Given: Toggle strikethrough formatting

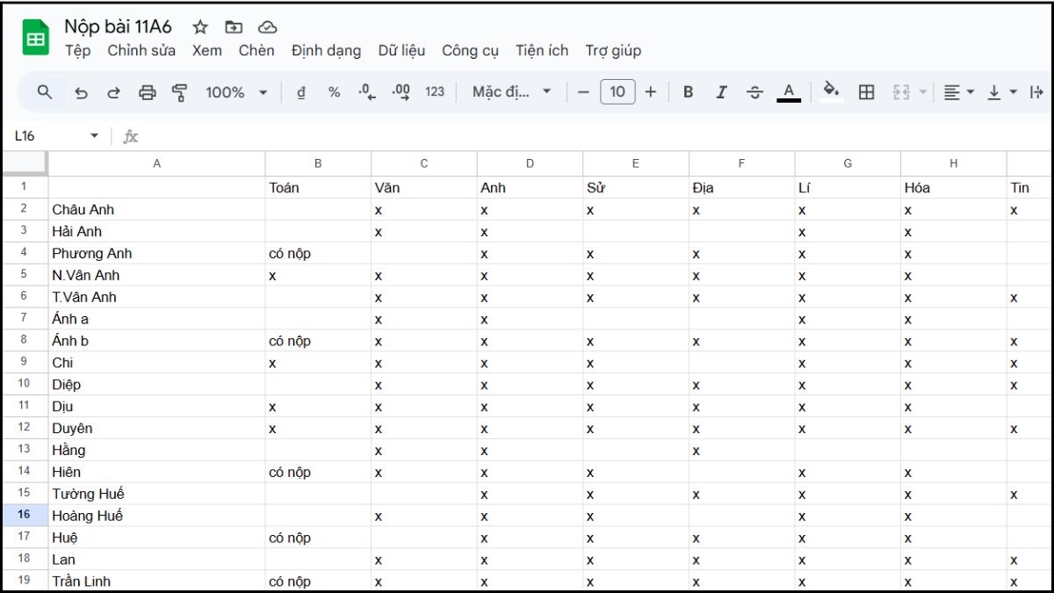Looking at the screenshot, I should [755, 91].
